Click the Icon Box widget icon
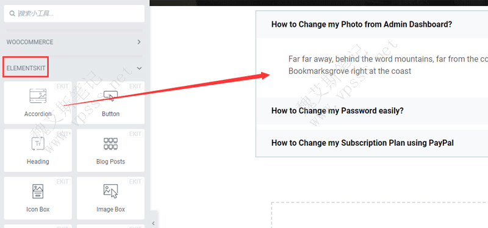This screenshot has width=488, height=228. pos(38,191)
